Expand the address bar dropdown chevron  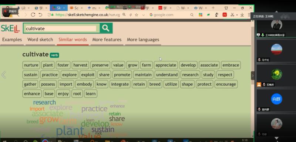[x=144, y=15]
